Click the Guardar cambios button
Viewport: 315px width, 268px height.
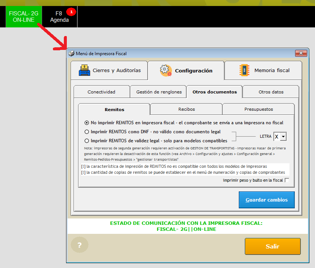point(267,200)
